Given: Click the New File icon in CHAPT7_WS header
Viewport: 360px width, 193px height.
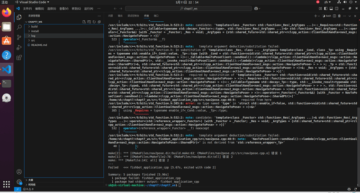Looking at the screenshot, I should (84, 22).
